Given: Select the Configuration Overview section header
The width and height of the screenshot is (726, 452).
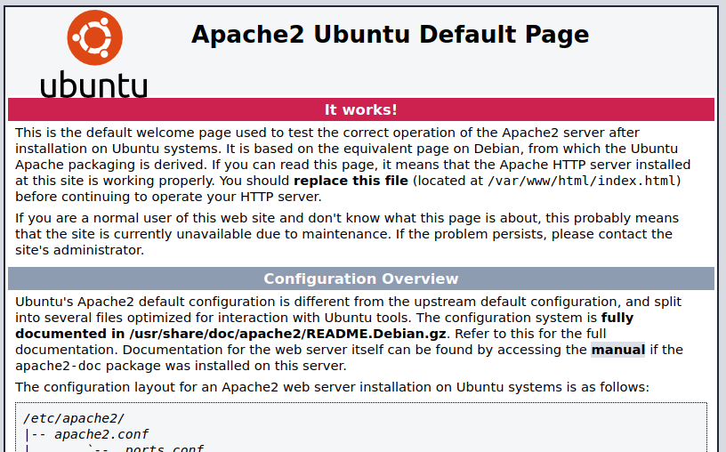Looking at the screenshot, I should 360,278.
